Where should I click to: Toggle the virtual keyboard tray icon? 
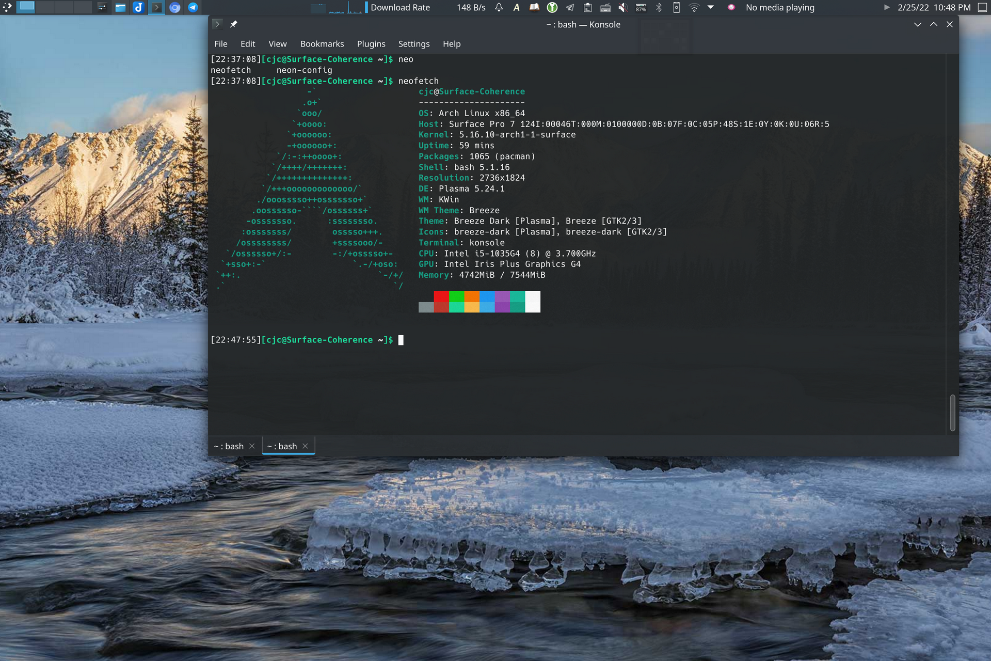605,7
